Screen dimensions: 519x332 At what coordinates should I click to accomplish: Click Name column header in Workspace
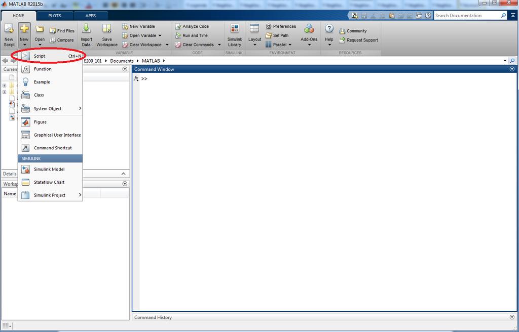pos(10,194)
